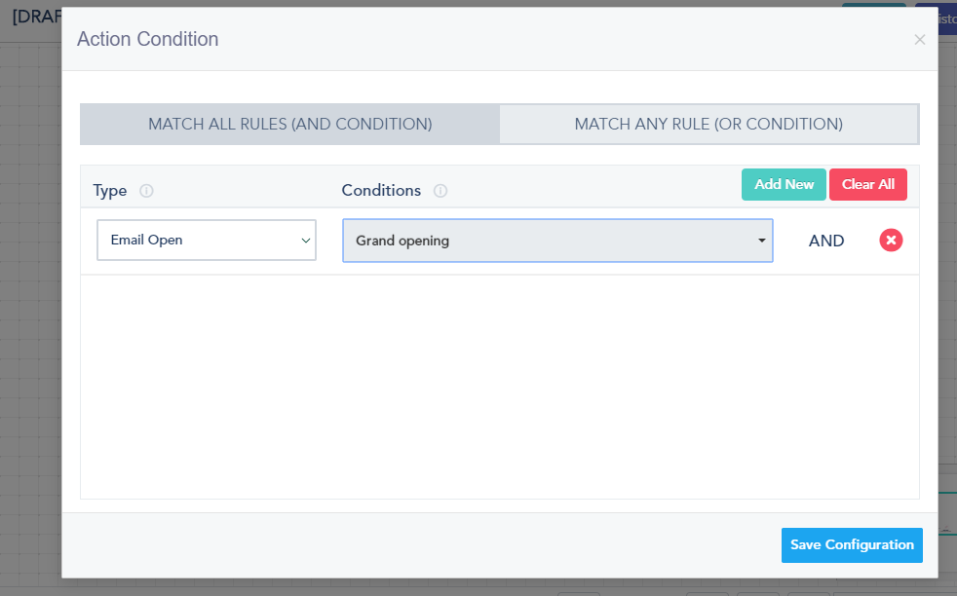Click the chevron on the Email Open select

pos(305,241)
